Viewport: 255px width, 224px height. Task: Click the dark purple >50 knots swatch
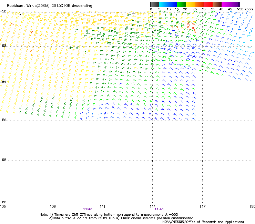[239, 4]
